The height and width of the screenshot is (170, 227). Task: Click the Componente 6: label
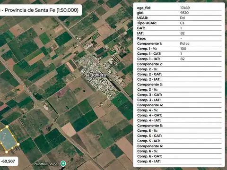click(150, 146)
